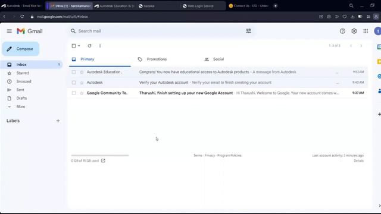Open the Google Account avatar
Viewport: 381px width, 214px height.
coord(377,31)
